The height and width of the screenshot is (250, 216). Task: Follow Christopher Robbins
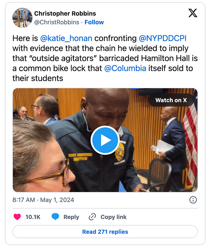click(94, 22)
